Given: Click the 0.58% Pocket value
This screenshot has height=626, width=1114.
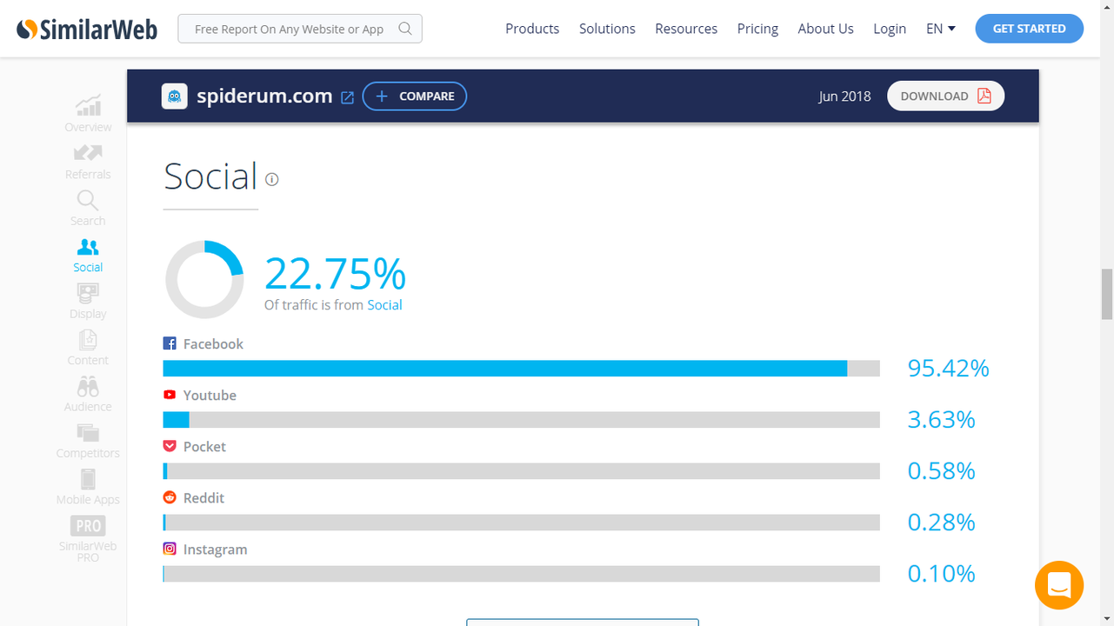Looking at the screenshot, I should pos(942,471).
